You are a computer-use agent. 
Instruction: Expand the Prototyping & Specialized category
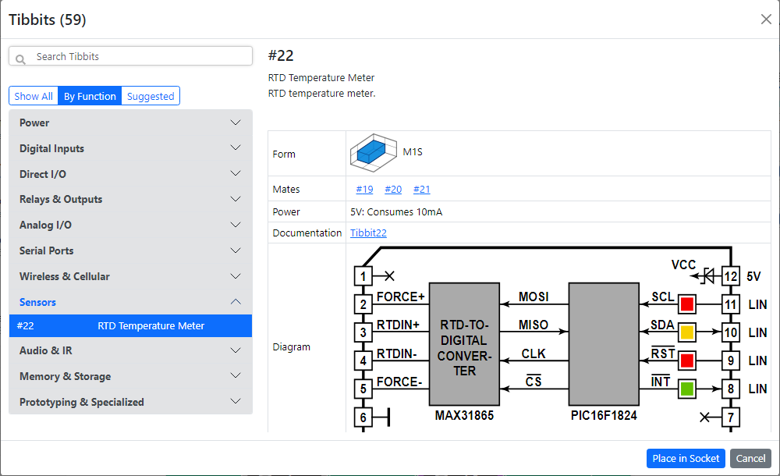click(x=131, y=402)
